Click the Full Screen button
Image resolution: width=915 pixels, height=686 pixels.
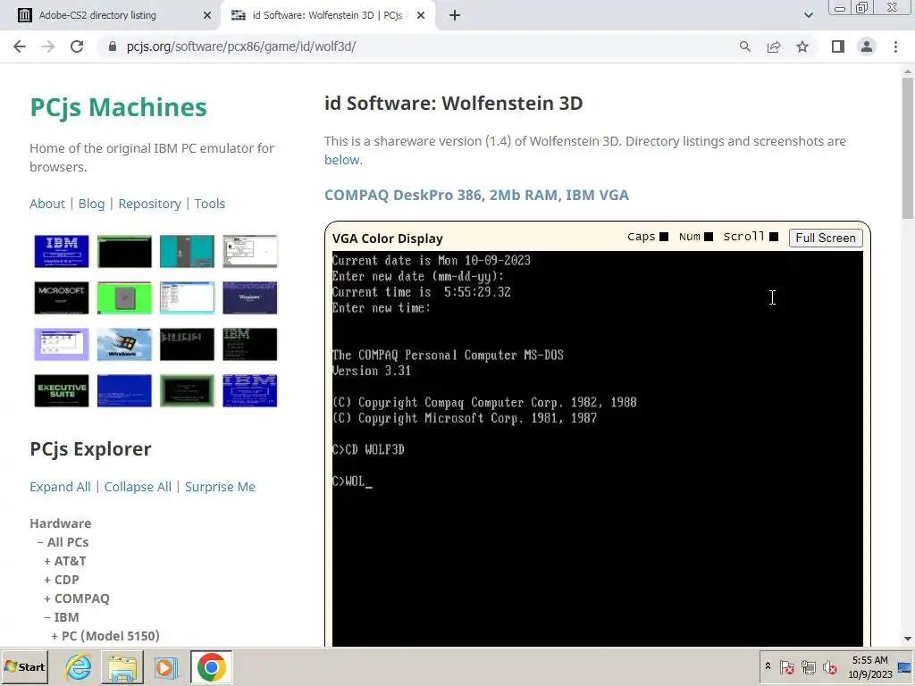tap(825, 238)
